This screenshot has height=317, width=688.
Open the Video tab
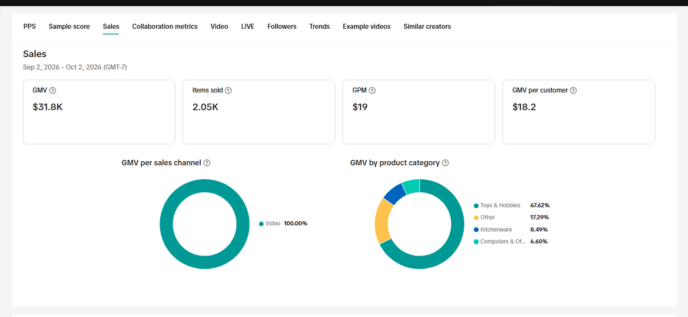click(219, 26)
